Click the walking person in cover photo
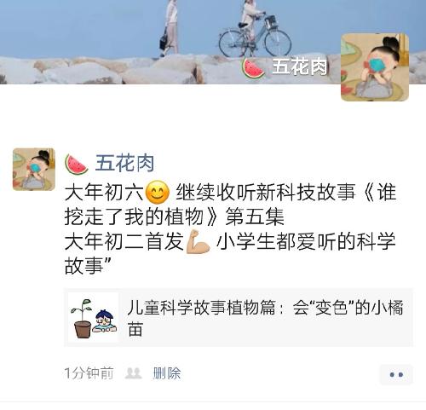426x410 pixels. tap(170, 28)
